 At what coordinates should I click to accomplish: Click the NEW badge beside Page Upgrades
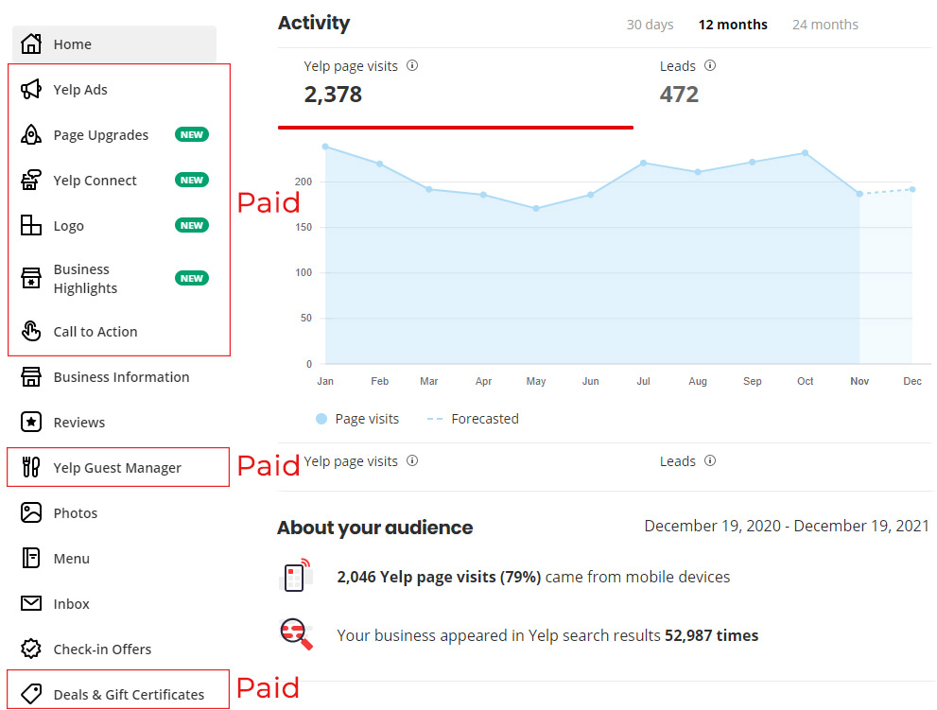coord(192,134)
